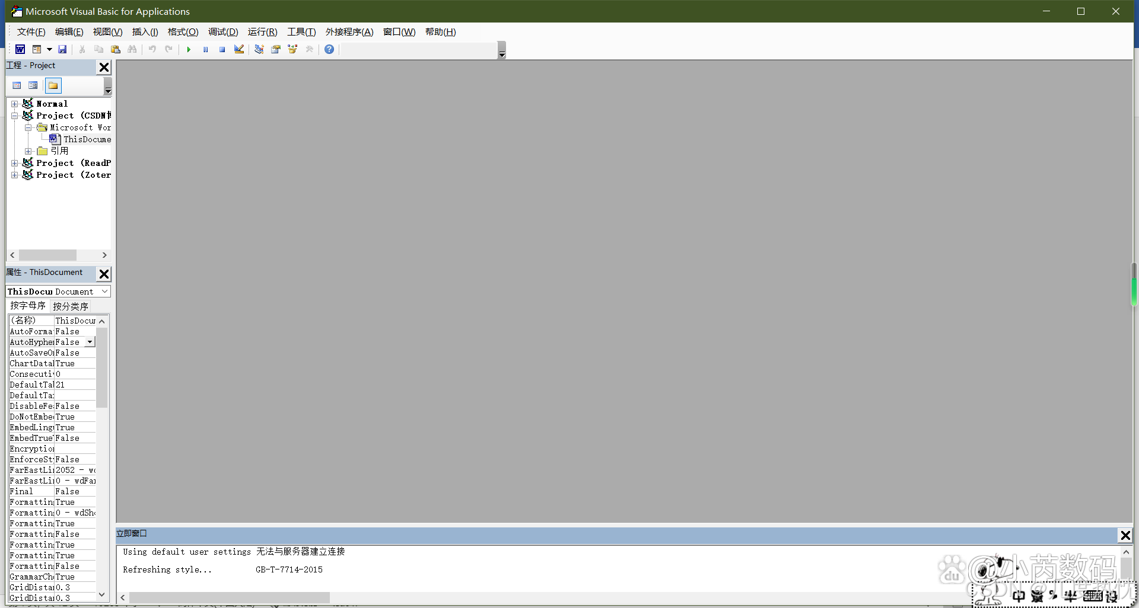The width and height of the screenshot is (1139, 608).
Task: Open the Insert object dropdown arrow
Action: (49, 49)
